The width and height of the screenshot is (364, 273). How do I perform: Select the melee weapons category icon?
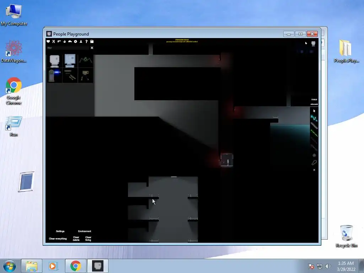click(x=54, y=41)
